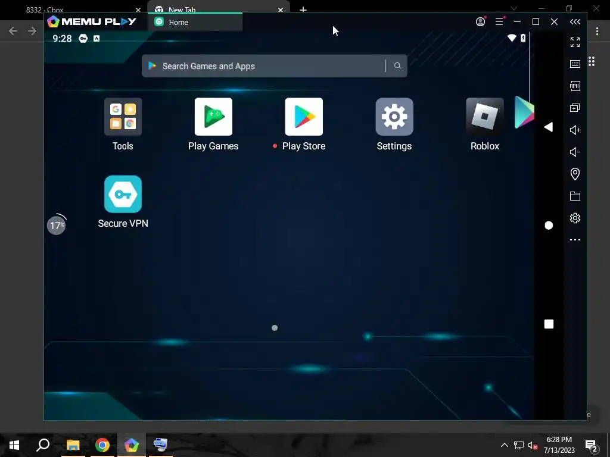Tap the Android back button
The height and width of the screenshot is (457, 610).
tap(549, 127)
